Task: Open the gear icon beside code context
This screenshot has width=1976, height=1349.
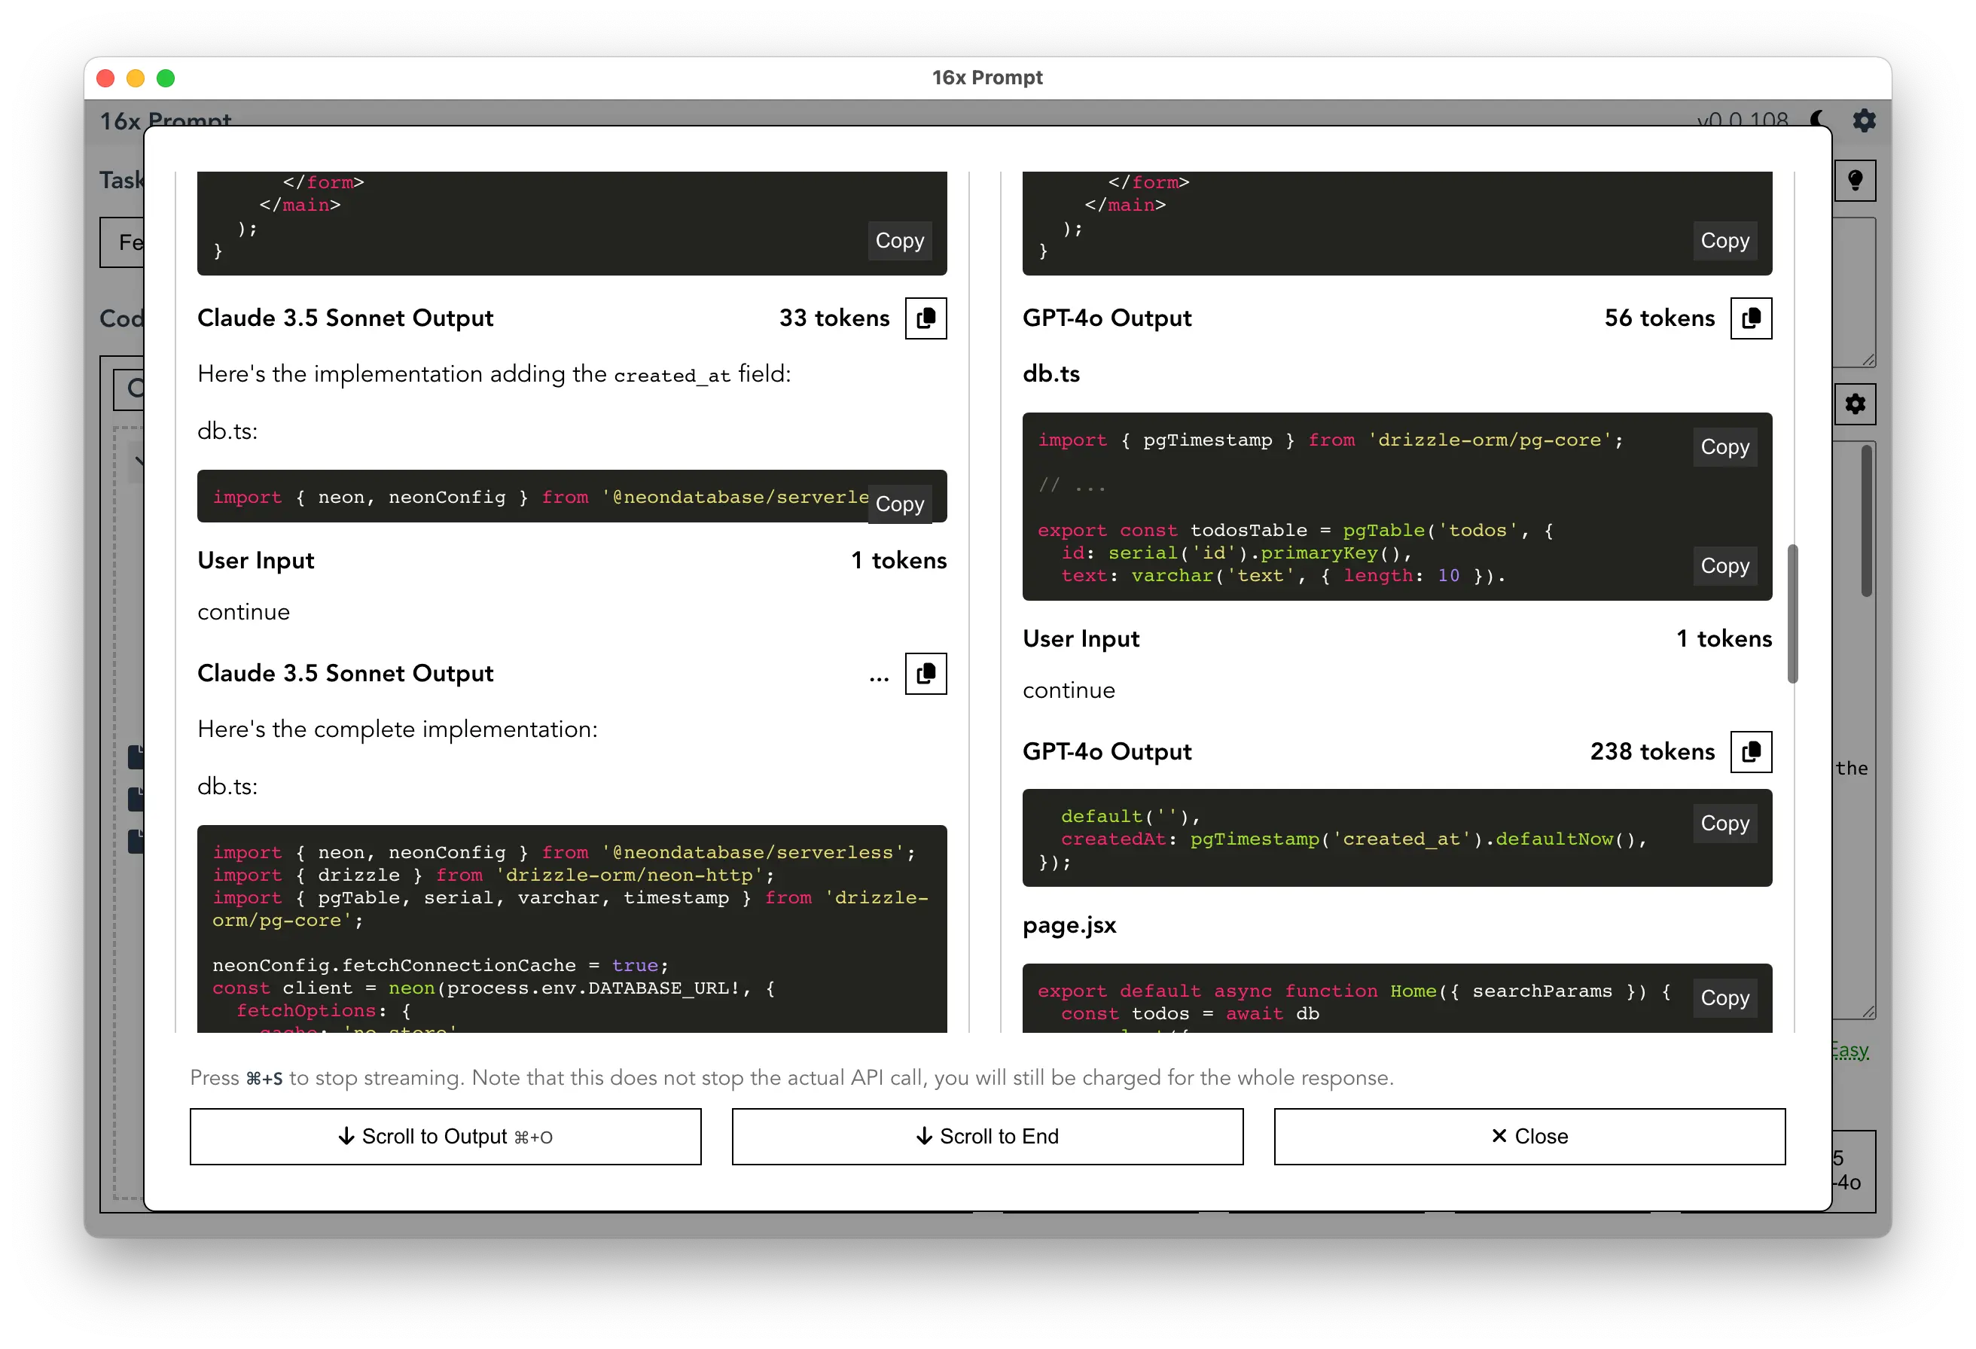Action: pyautogui.click(x=1856, y=403)
